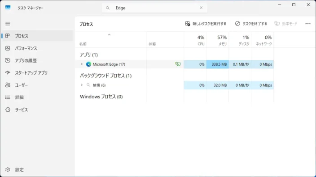Open the アプリの履歴 tab

[38, 60]
